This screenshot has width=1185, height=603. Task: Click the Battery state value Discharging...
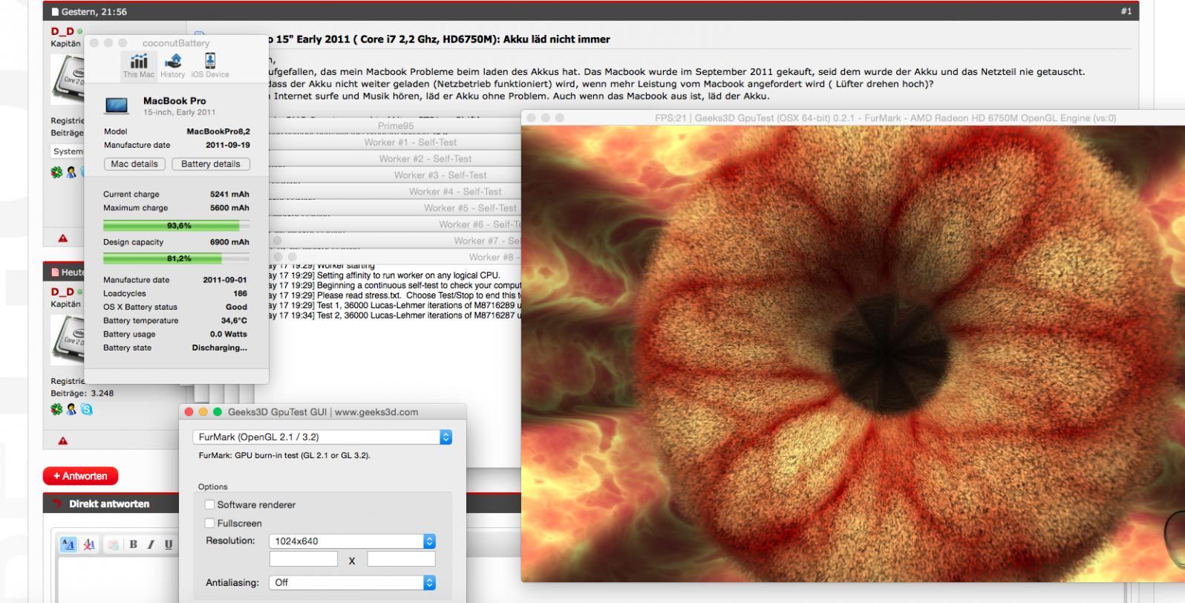pos(219,348)
